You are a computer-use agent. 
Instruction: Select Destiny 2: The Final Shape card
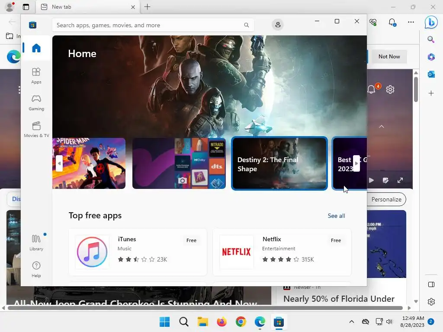click(279, 163)
